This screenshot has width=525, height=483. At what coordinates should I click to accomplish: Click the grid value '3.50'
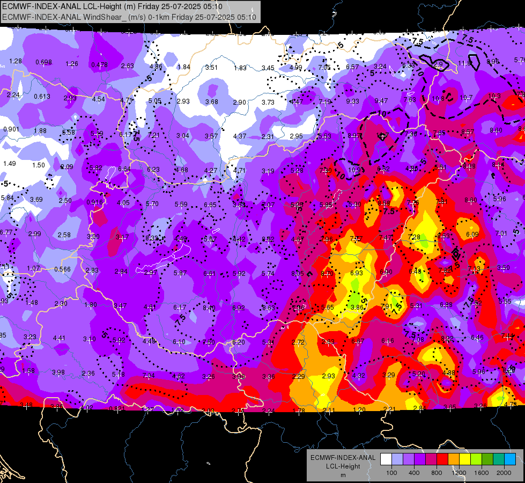click(504, 267)
